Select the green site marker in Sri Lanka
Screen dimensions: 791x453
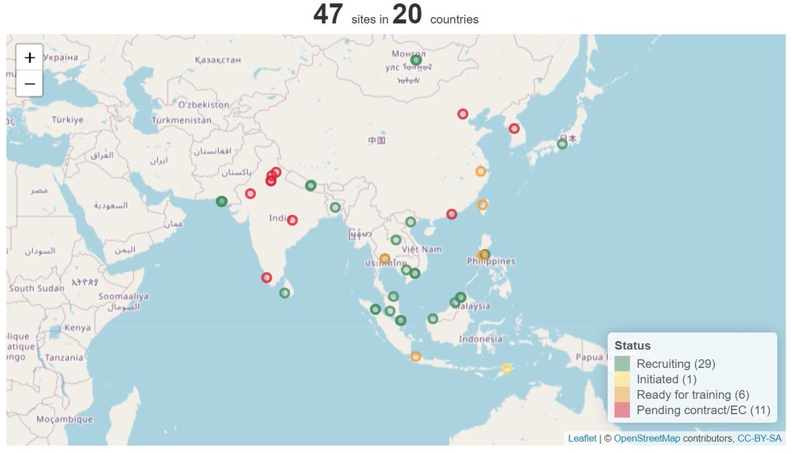click(x=284, y=293)
